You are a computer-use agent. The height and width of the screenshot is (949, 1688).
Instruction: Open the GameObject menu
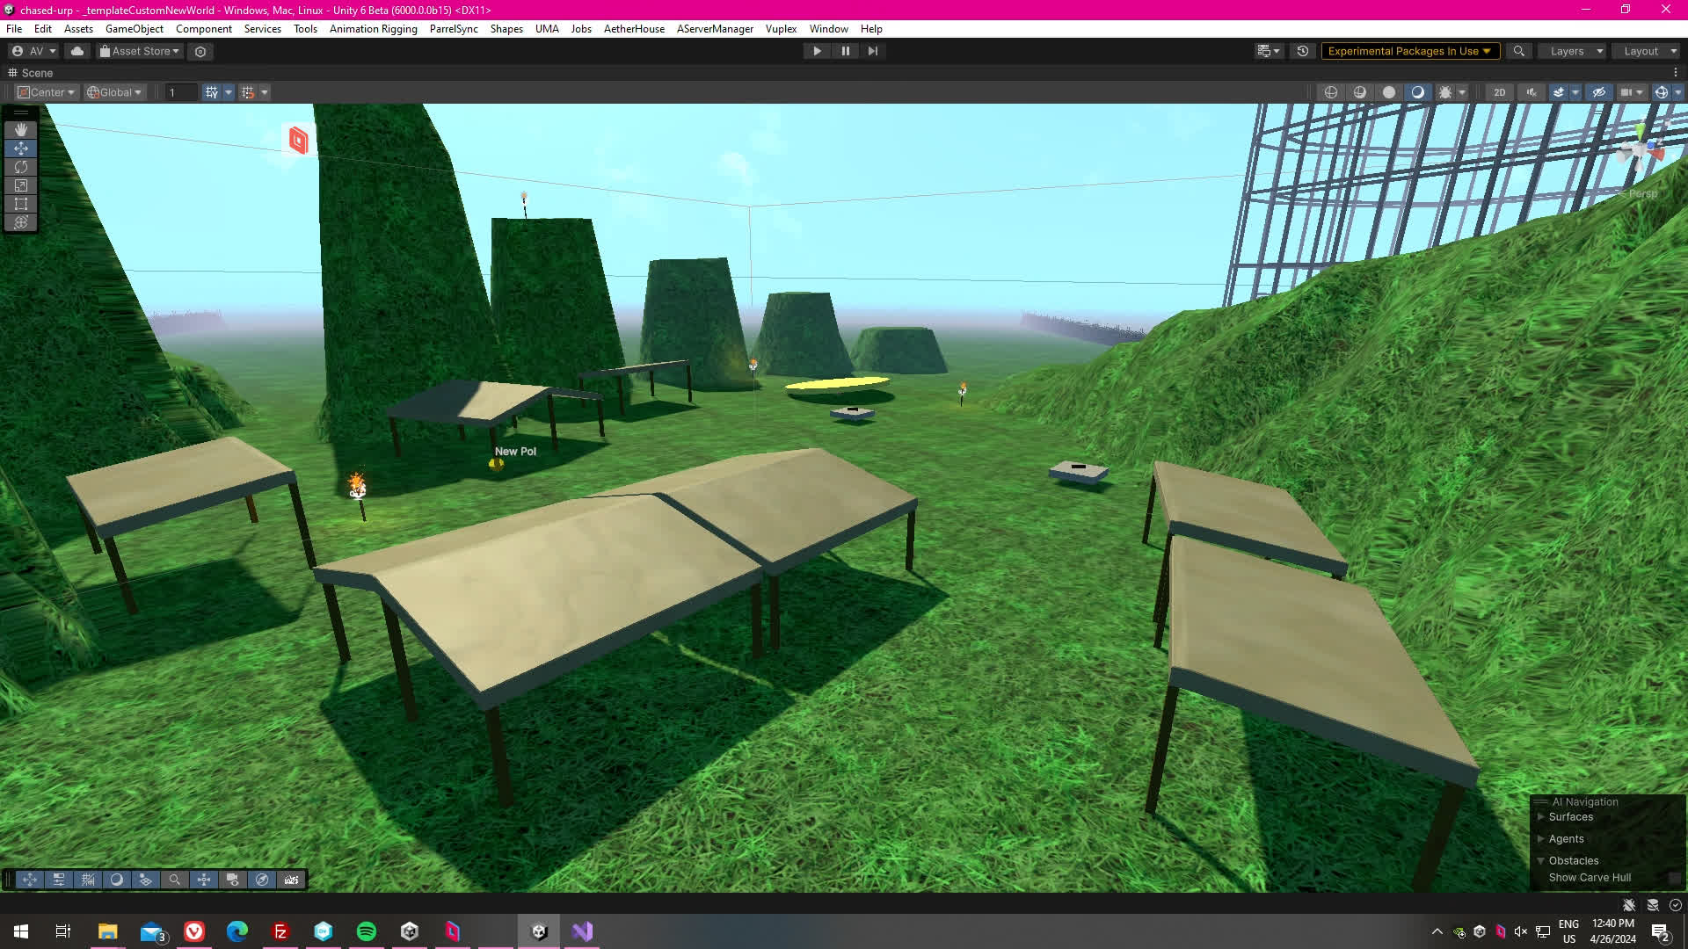(x=134, y=29)
